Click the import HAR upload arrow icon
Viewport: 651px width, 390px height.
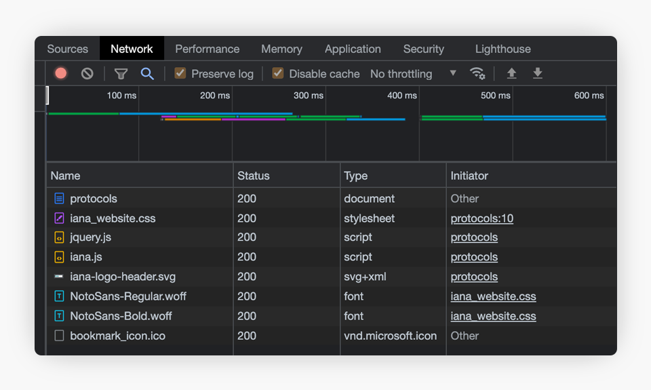512,73
